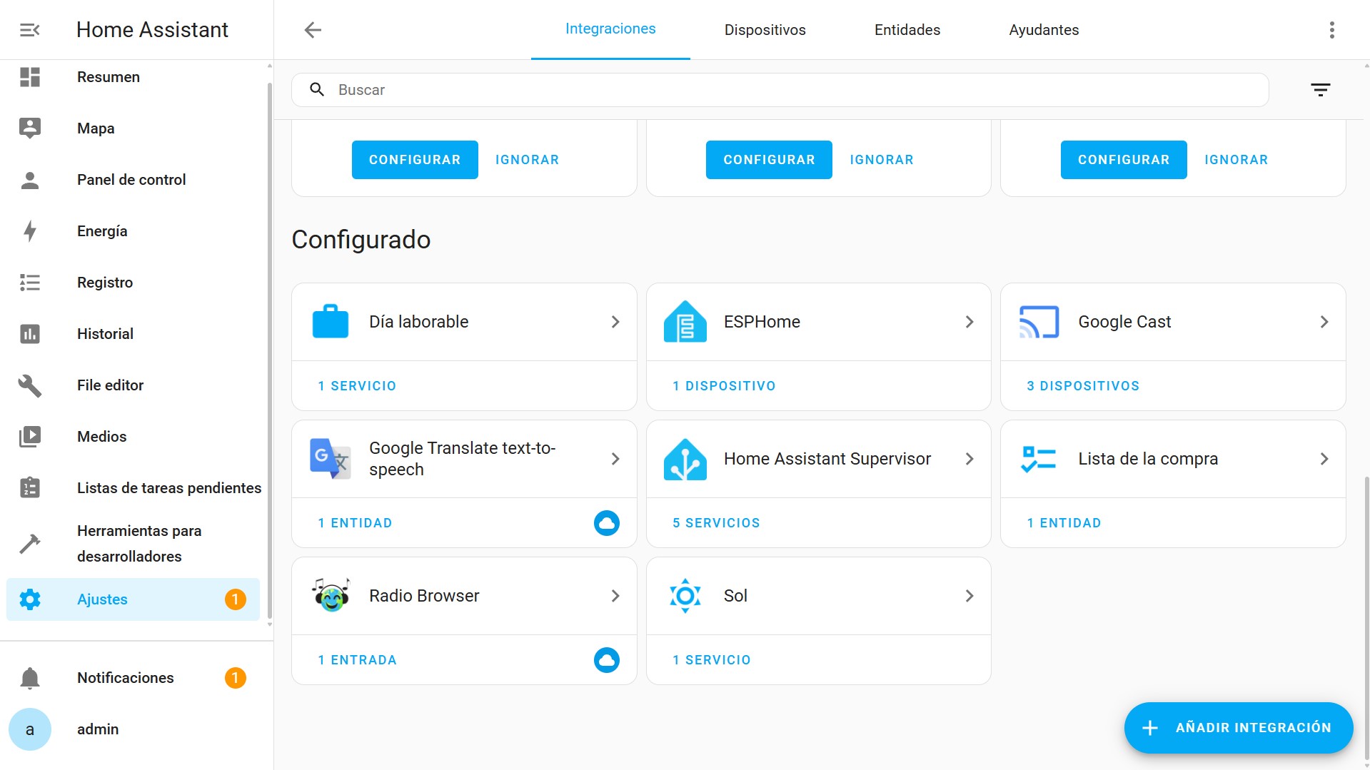The image size is (1370, 770).
Task: Click the Historial bar chart icon
Action: [29, 333]
